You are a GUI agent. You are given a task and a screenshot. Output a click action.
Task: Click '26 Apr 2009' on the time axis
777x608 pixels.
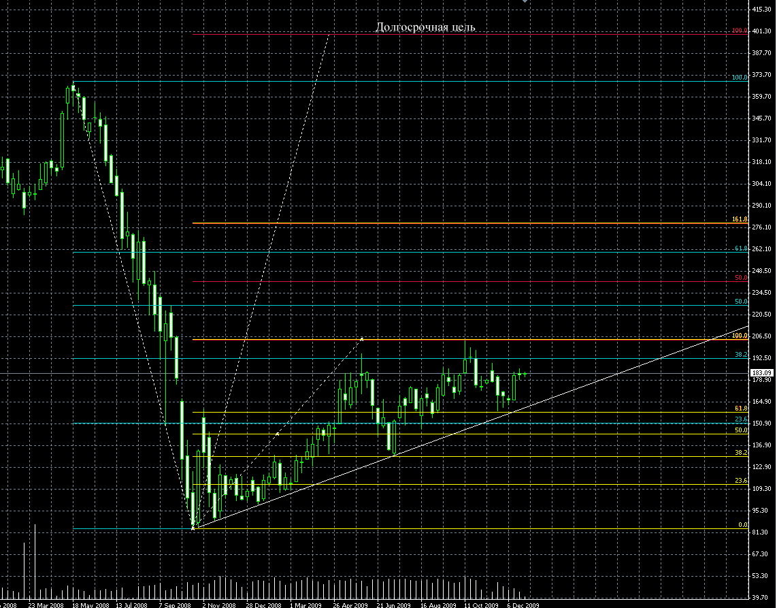(x=349, y=604)
